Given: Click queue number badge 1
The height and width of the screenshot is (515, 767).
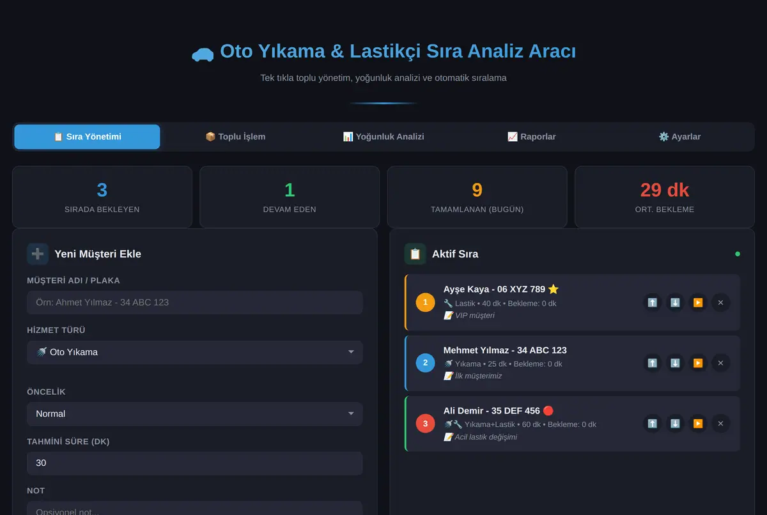Looking at the screenshot, I should point(426,302).
